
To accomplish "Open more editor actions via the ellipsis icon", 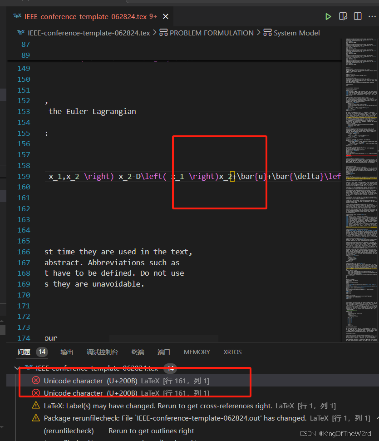I will pyautogui.click(x=373, y=16).
